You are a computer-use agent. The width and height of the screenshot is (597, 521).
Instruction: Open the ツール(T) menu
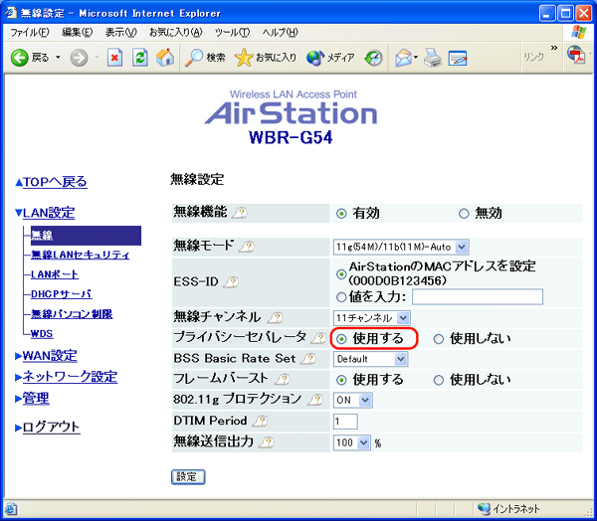click(x=232, y=33)
